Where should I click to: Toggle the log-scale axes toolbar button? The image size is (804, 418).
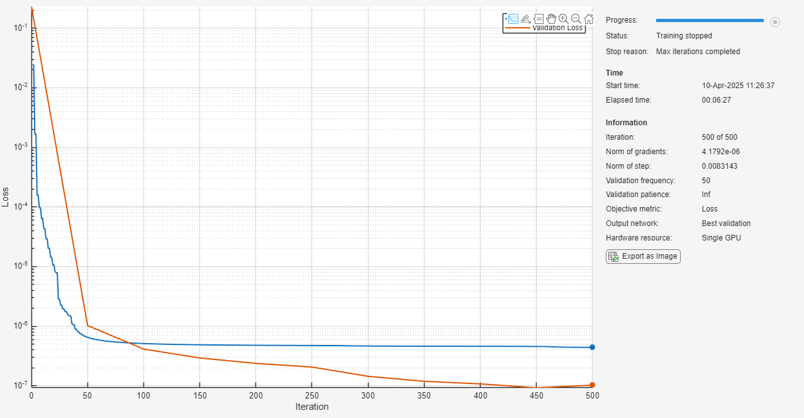click(x=513, y=19)
